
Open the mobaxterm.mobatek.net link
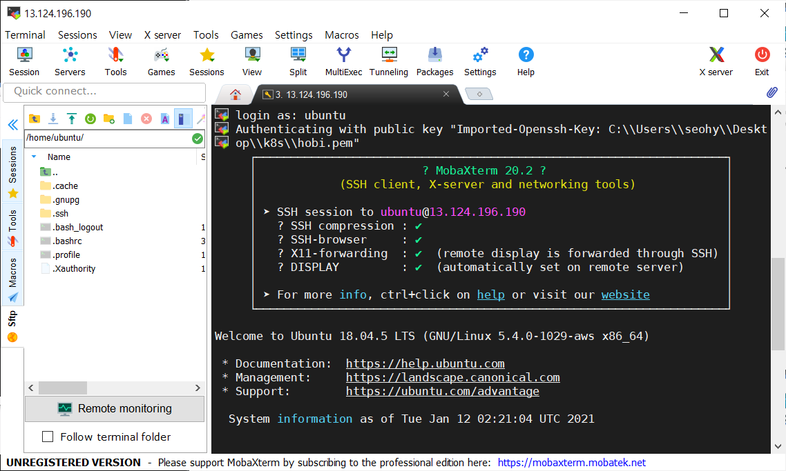click(571, 463)
